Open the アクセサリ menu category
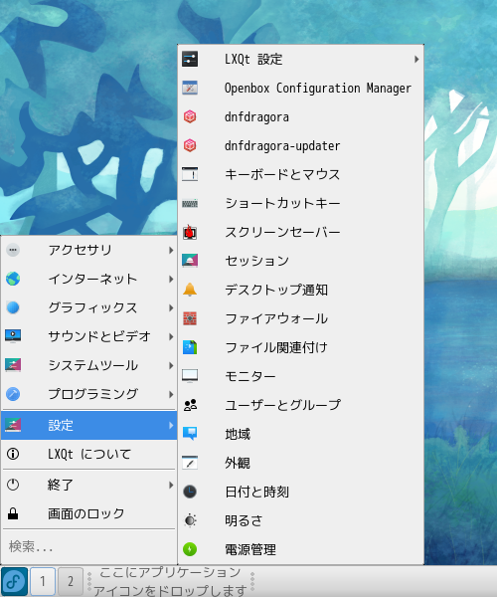Screen dimensions: 497x597 coord(89,250)
